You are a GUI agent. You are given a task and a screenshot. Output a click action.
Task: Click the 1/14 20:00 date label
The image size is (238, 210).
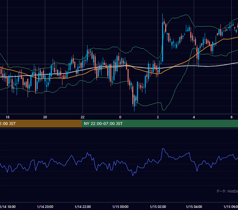(45, 206)
